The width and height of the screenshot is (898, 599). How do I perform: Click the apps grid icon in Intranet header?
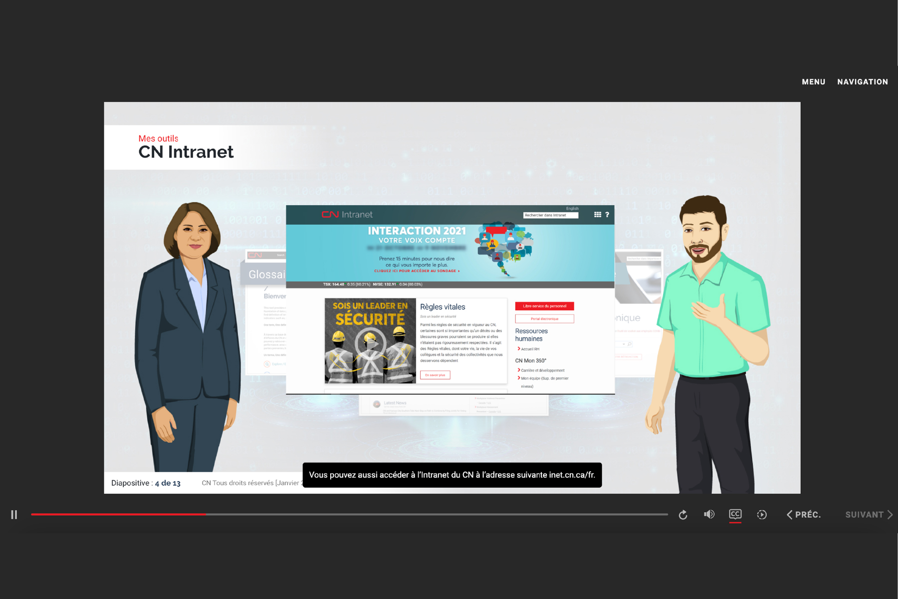coord(597,215)
